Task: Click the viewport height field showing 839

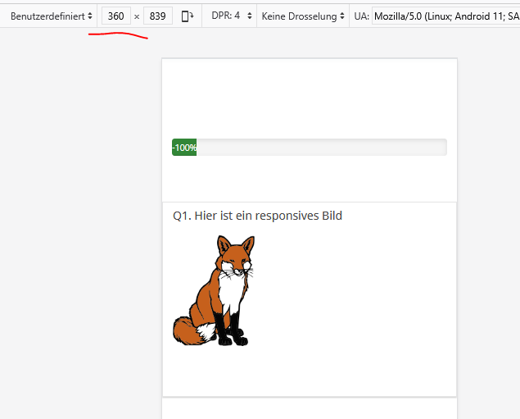Action: (x=157, y=16)
